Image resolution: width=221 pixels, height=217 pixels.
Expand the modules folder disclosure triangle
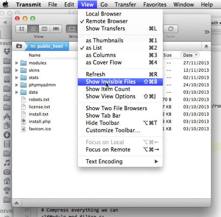tap(17, 63)
